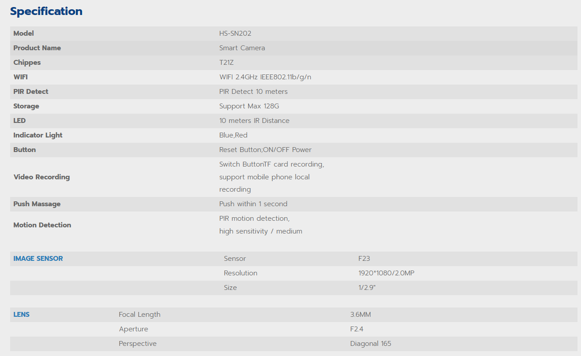Click the Push within 1 second value
Viewport: 581px width, 356px height.
[253, 204]
